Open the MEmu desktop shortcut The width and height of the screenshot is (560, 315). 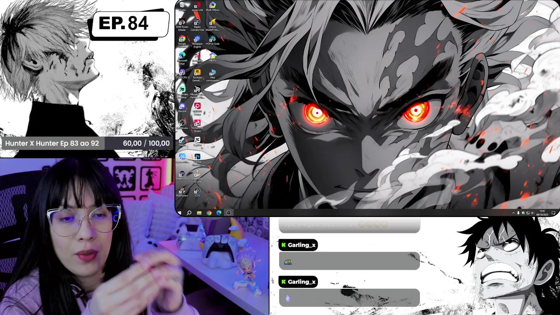tap(213, 56)
